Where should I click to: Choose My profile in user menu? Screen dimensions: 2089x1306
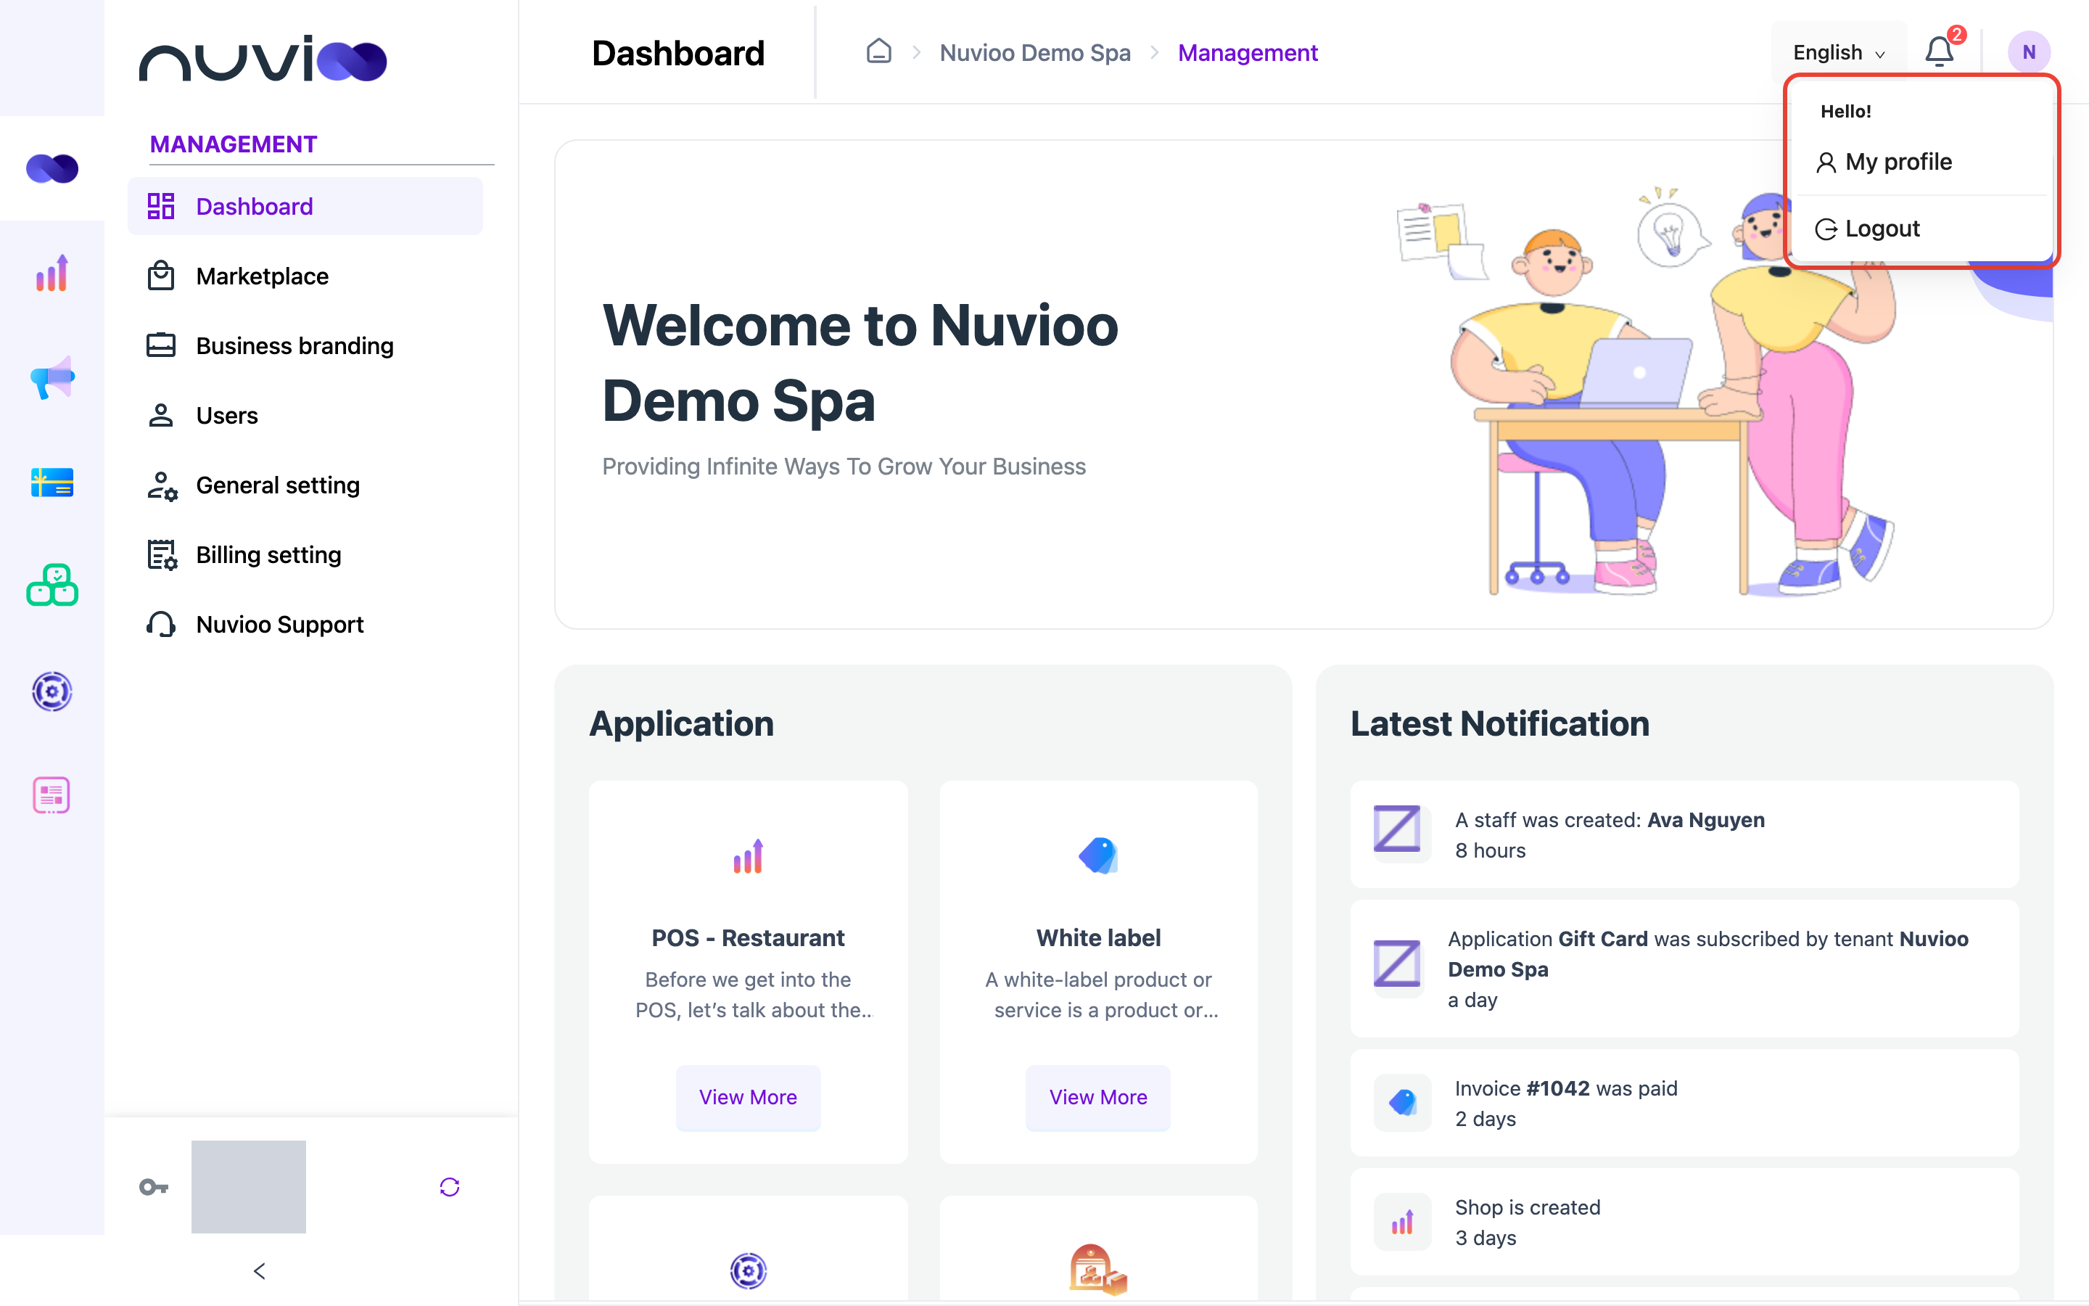point(1921,162)
